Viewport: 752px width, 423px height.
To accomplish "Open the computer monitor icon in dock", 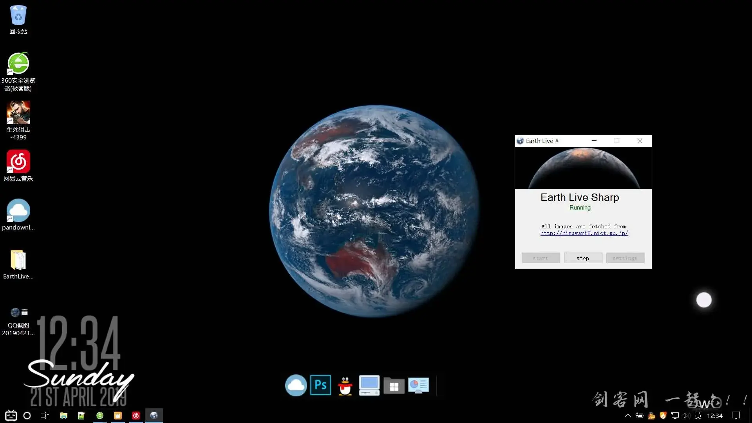I will pos(369,385).
